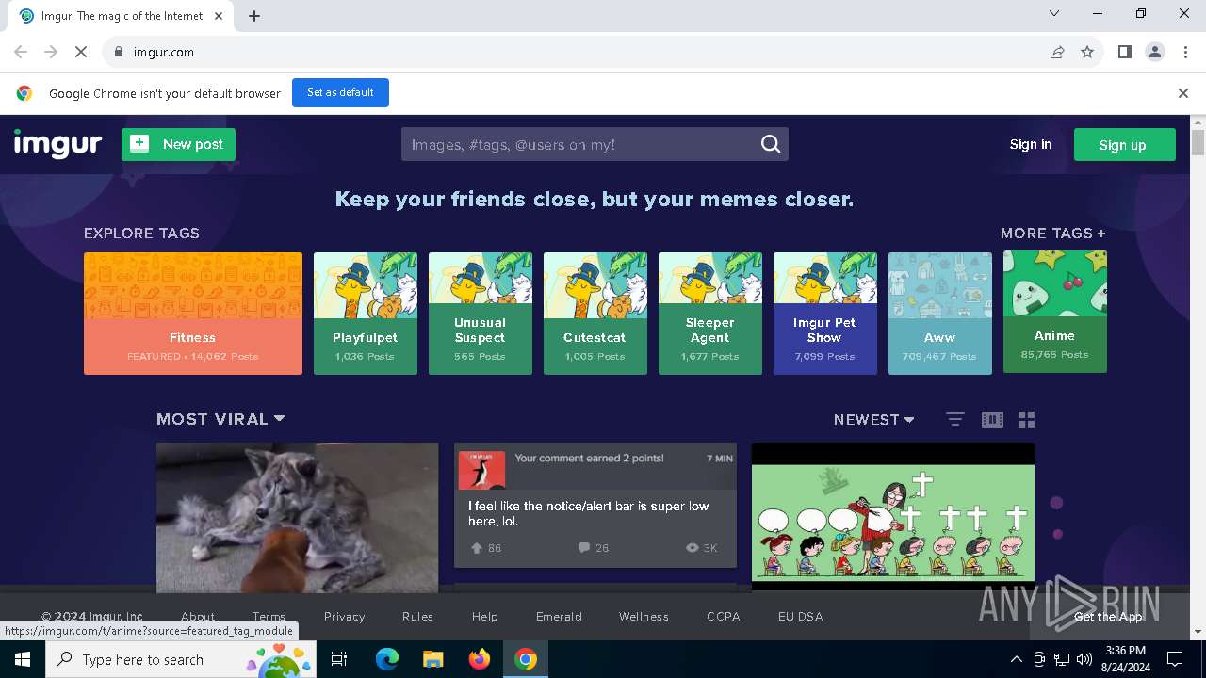Click the New post button

[178, 144]
